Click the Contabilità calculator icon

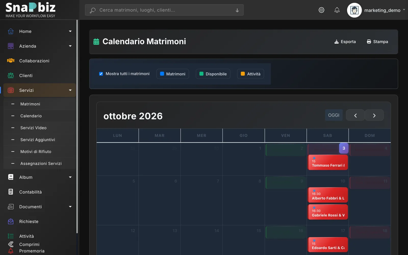pyautogui.click(x=11, y=192)
